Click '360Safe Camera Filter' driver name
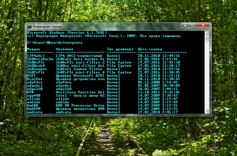Screen dimensions: 237x156 [x=79, y=69]
